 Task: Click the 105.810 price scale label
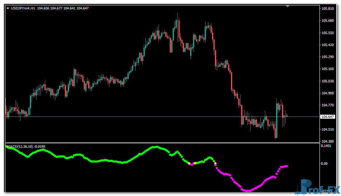coord(327,9)
